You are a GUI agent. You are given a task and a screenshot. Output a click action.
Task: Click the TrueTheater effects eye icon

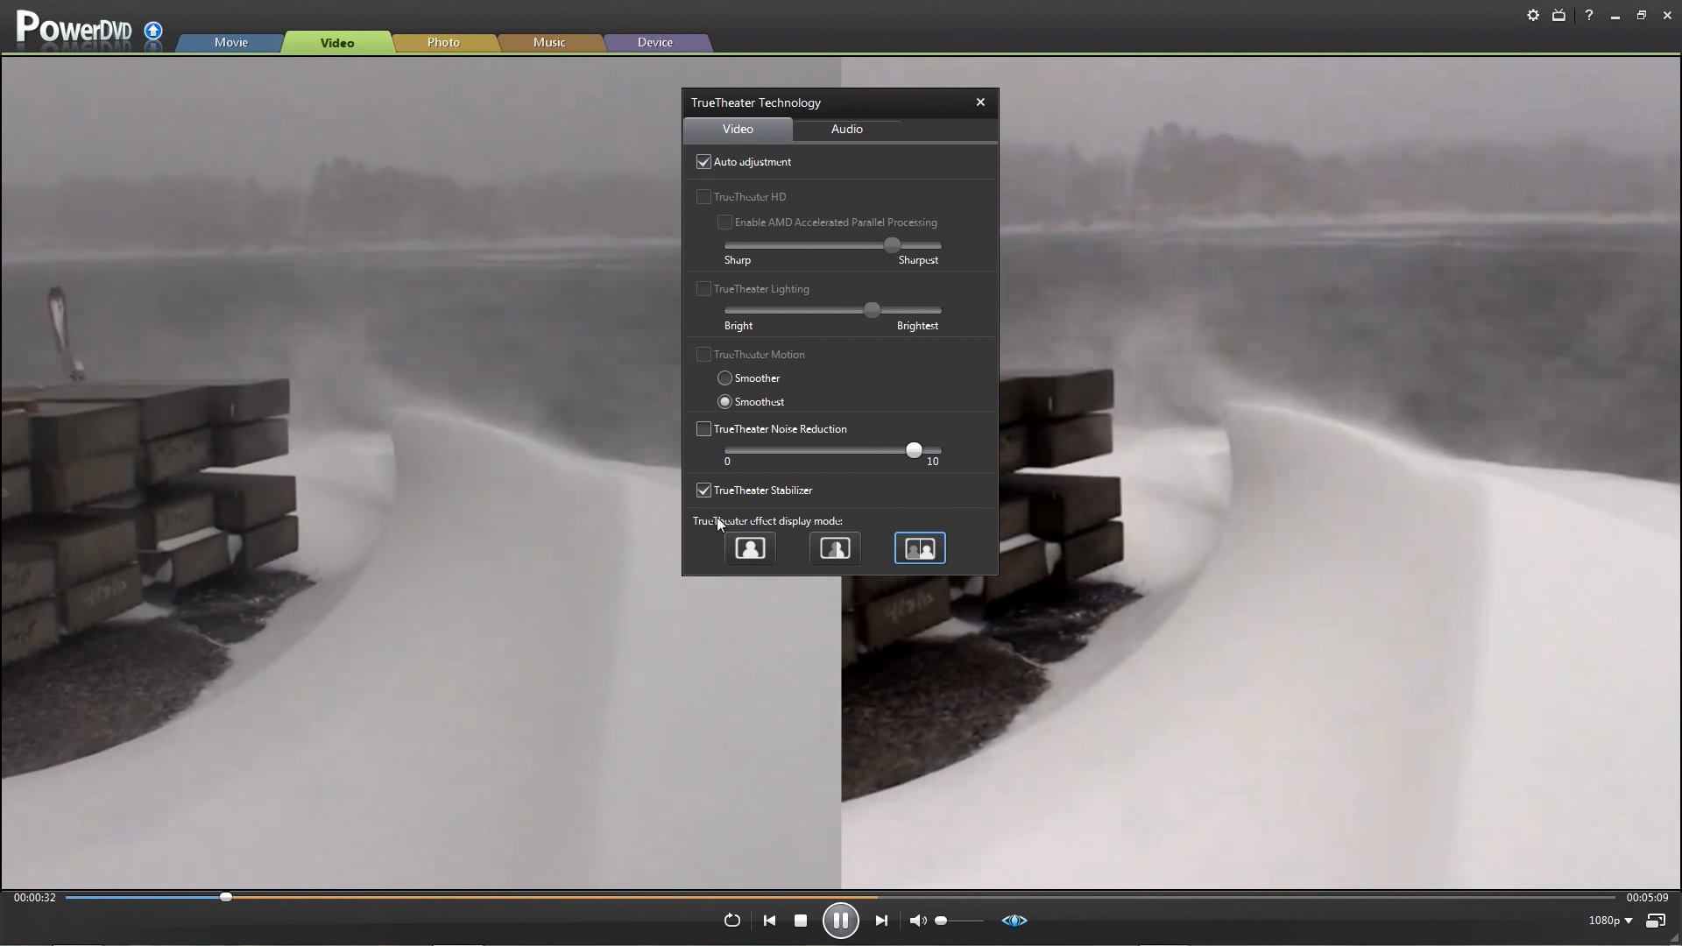point(1014,921)
